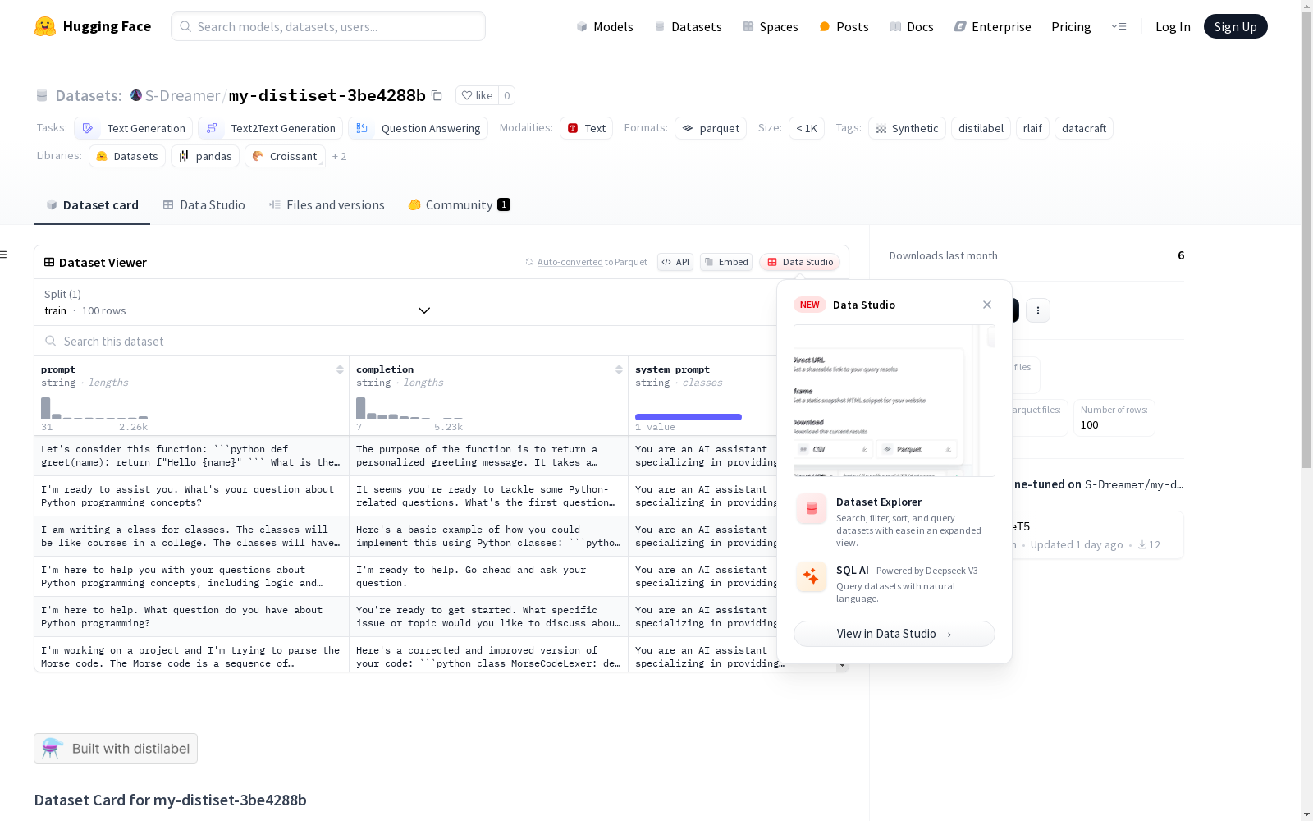
Task: Open the three-dot more options button
Action: click(x=1038, y=310)
